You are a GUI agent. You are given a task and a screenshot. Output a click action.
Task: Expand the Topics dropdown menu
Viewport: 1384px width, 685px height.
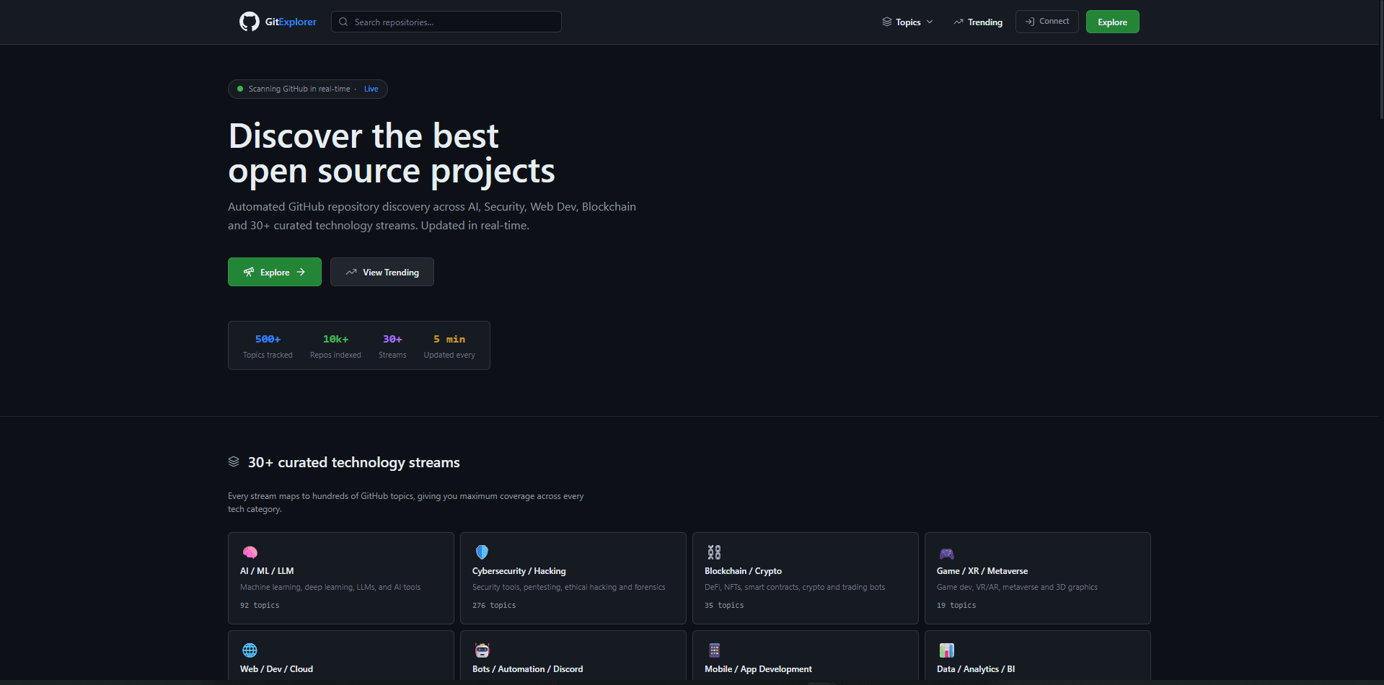907,22
